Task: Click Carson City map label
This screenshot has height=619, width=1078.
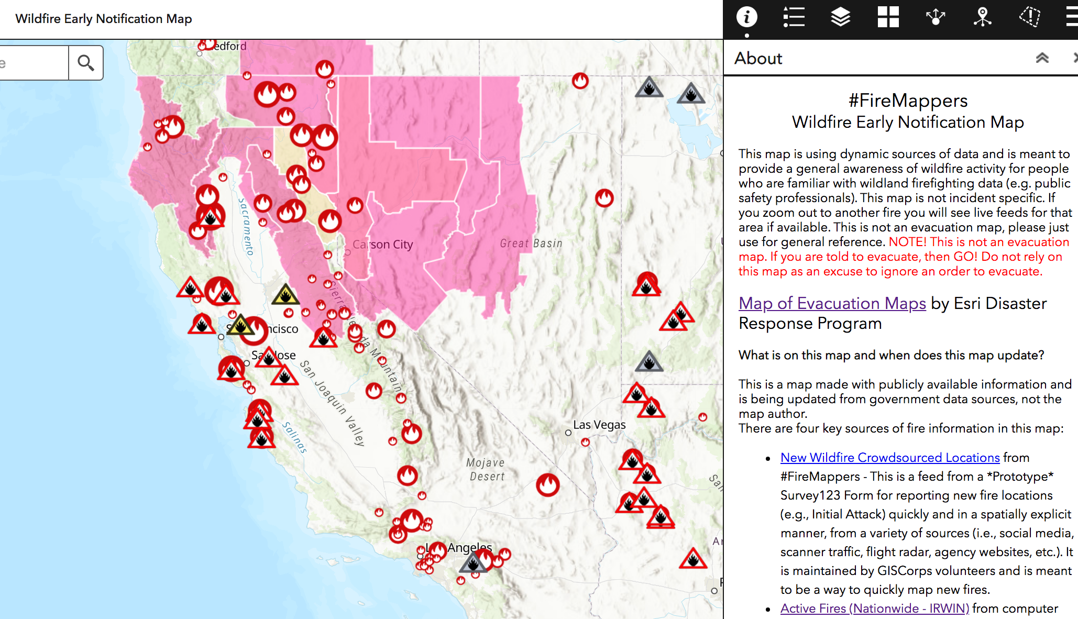Action: click(x=382, y=245)
